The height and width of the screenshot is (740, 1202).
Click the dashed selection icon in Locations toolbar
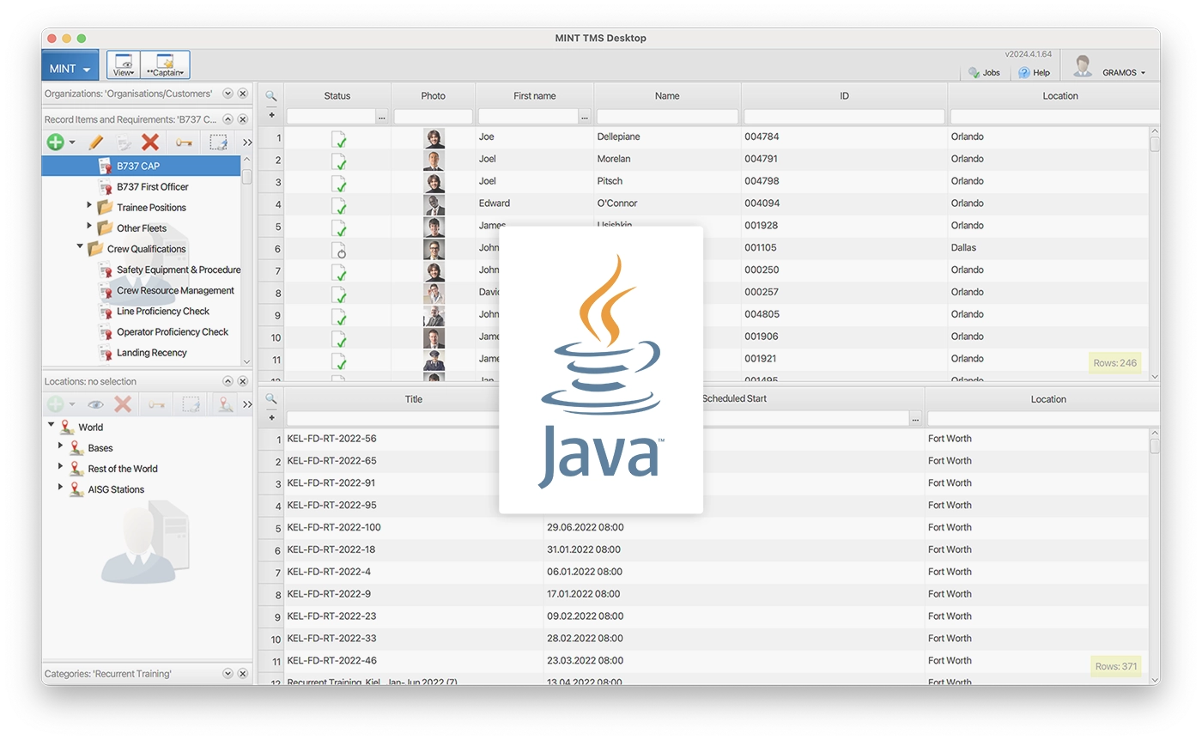[191, 403]
